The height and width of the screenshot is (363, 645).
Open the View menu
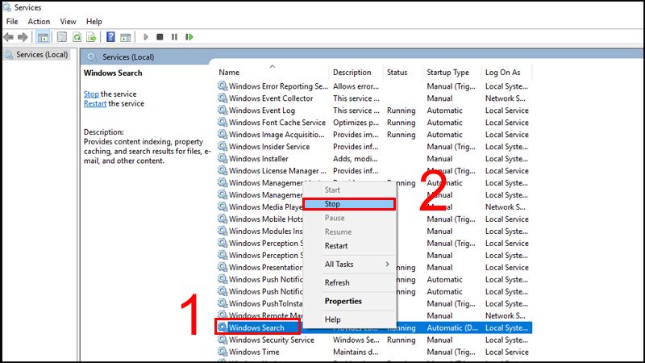point(68,21)
